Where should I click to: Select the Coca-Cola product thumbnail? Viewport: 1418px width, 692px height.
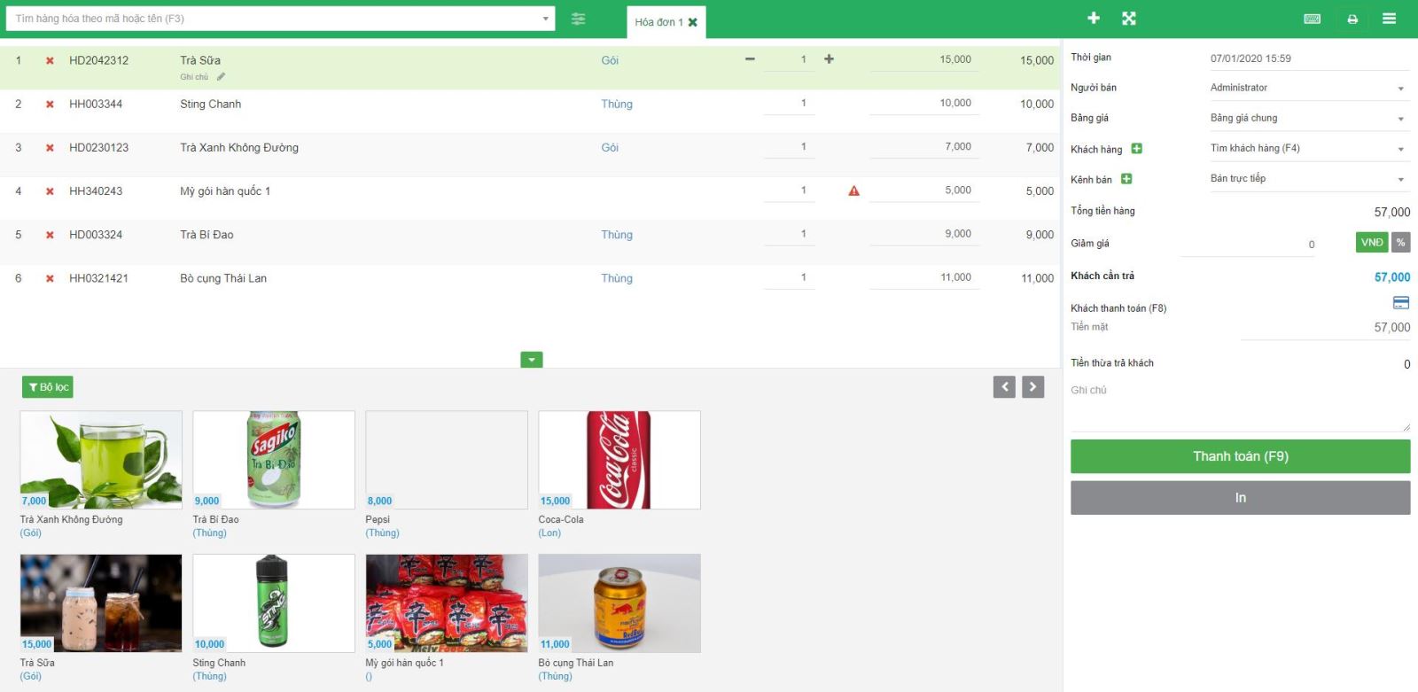(619, 460)
